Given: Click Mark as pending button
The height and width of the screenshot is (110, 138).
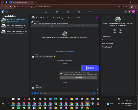Looking at the screenshot, I should point(48,26).
